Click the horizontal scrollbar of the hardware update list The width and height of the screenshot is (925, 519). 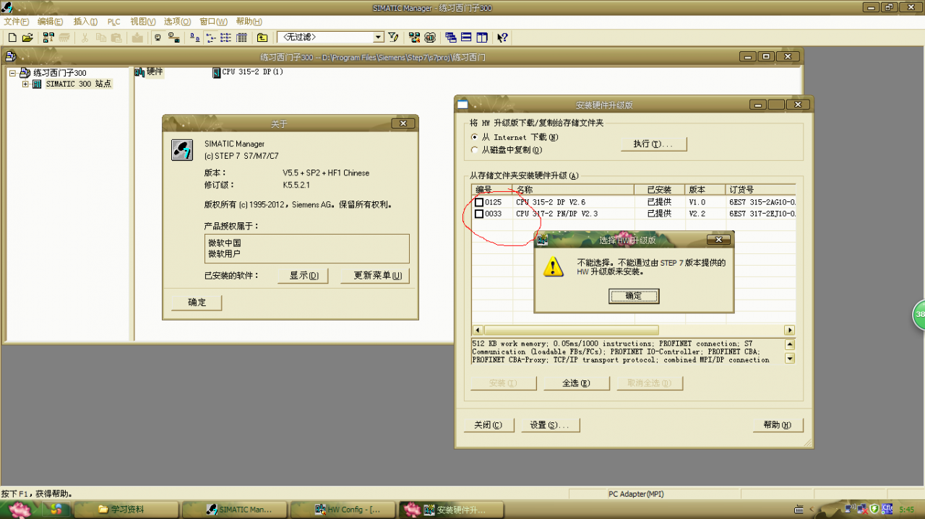(633, 330)
